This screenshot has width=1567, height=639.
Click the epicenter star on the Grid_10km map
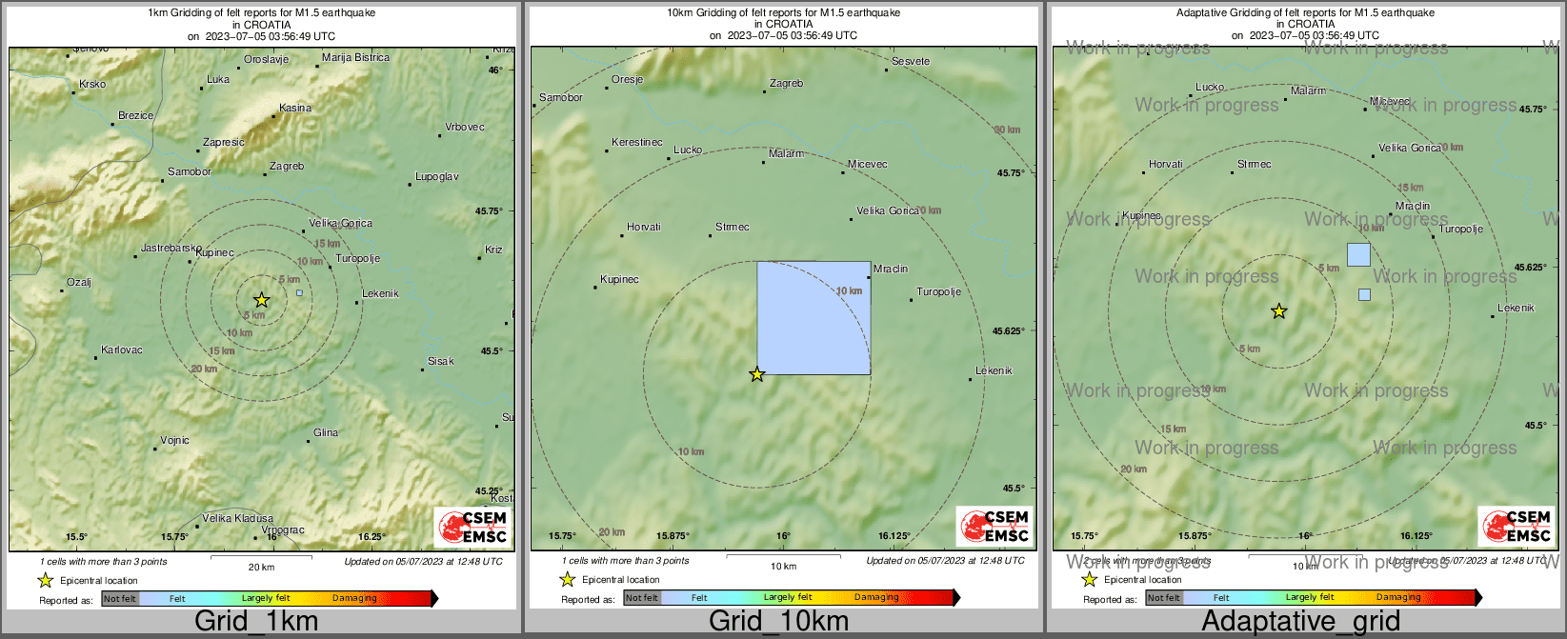click(x=757, y=374)
